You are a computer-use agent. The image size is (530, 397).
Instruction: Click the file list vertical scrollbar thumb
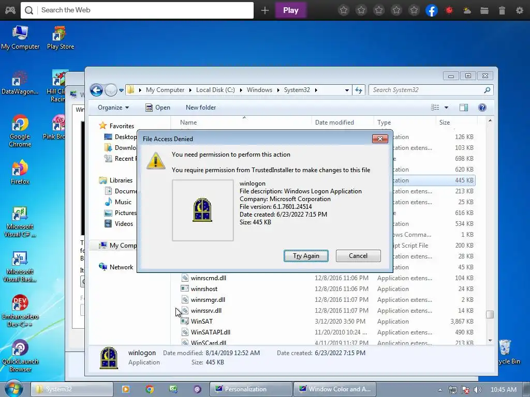click(490, 314)
